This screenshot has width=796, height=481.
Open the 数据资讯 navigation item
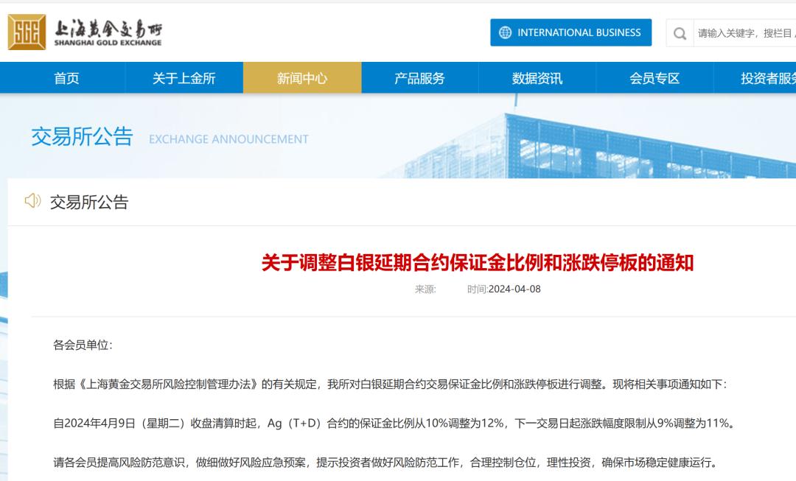(x=537, y=78)
